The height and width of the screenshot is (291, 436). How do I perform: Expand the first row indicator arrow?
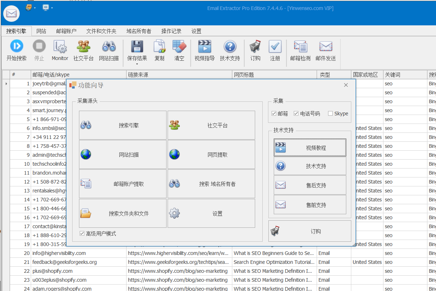pyautogui.click(x=6, y=84)
